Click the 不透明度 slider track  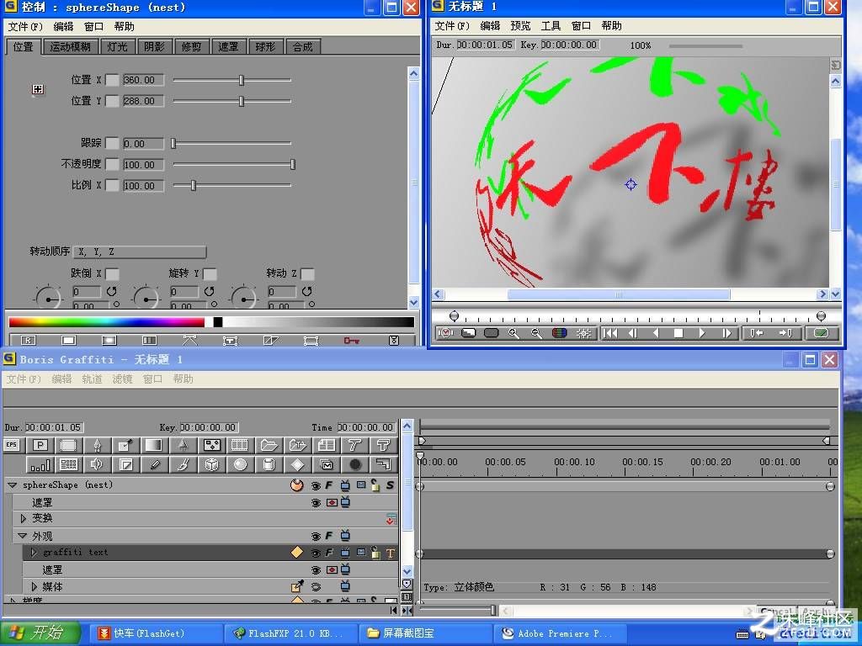click(232, 164)
